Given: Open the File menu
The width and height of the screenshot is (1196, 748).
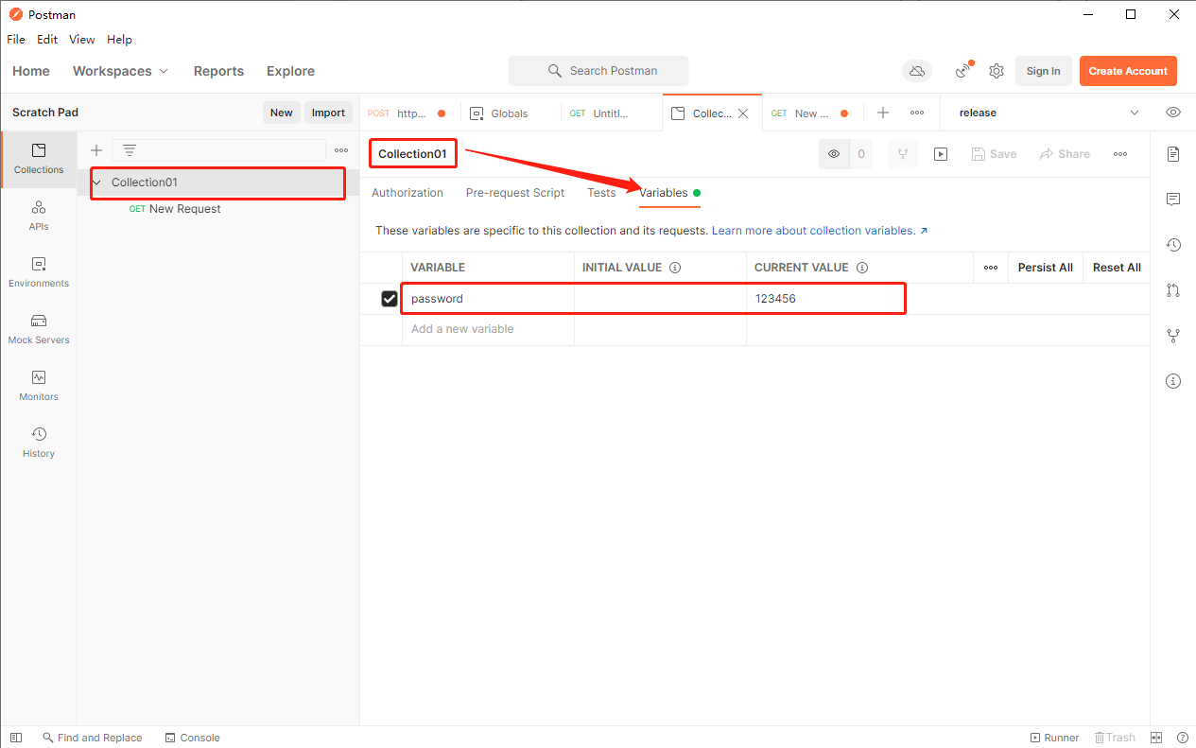Looking at the screenshot, I should point(16,40).
